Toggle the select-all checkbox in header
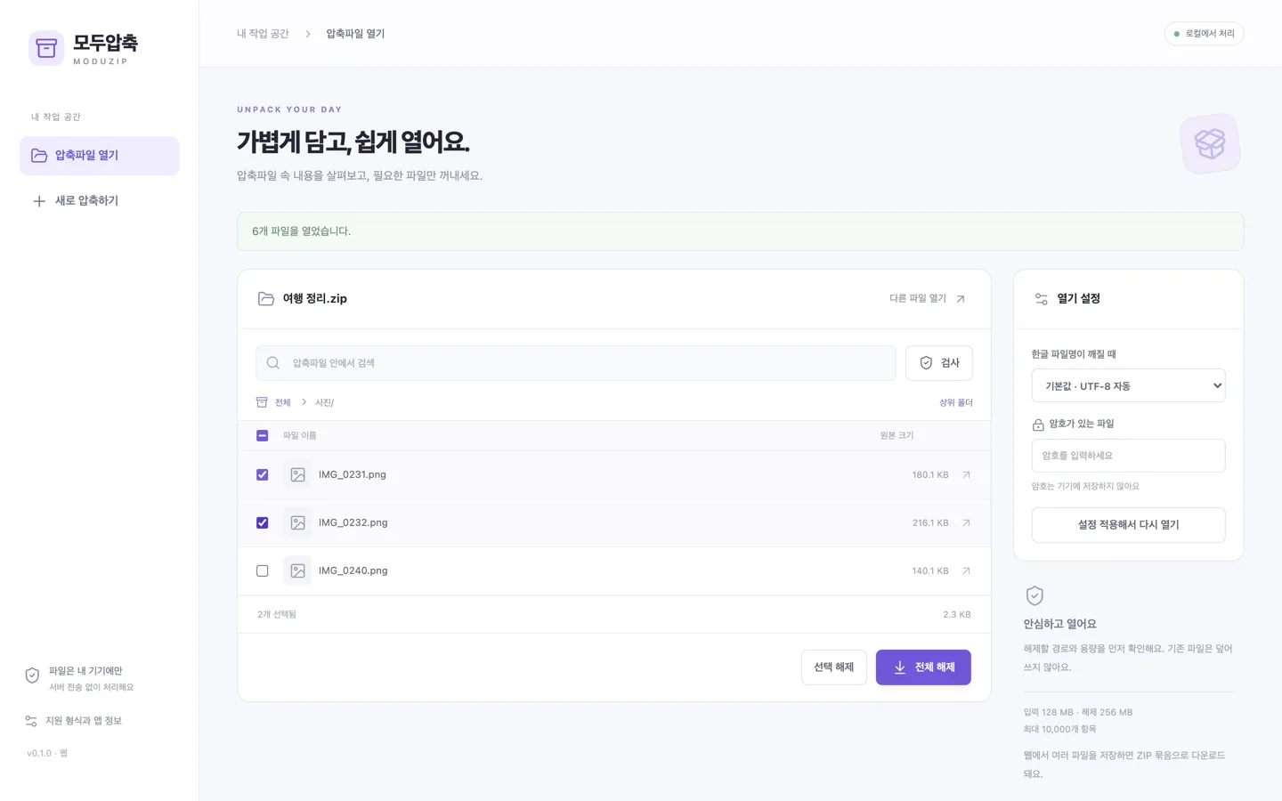Image resolution: width=1282 pixels, height=801 pixels. [x=262, y=436]
